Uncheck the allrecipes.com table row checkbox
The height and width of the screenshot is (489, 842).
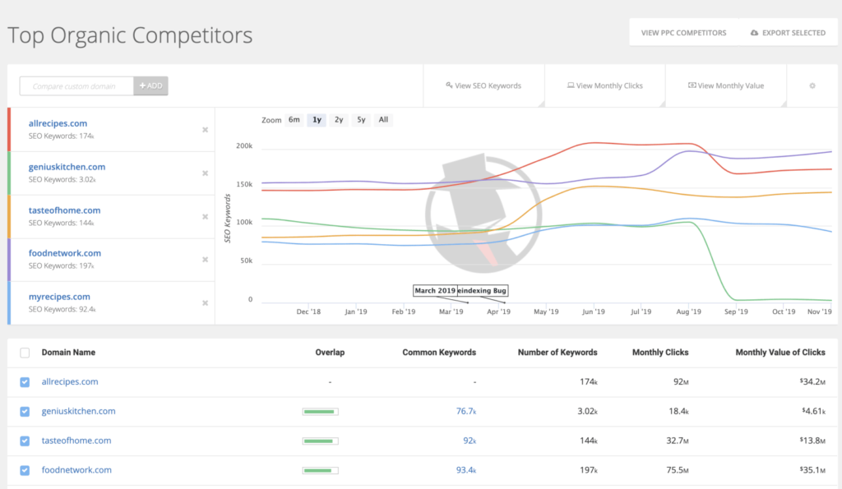point(25,382)
